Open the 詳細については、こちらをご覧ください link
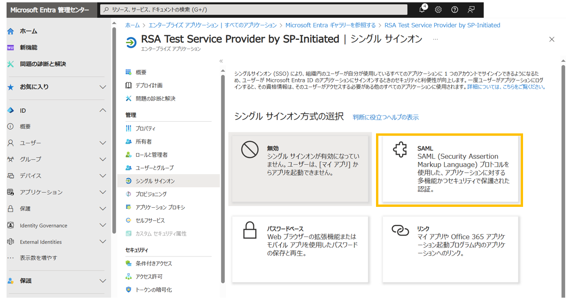The width and height of the screenshot is (568, 300). 506,87
